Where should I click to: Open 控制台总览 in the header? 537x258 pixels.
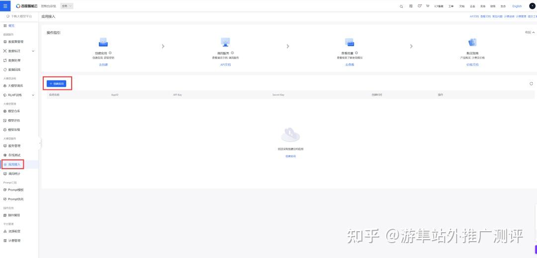tap(49, 6)
